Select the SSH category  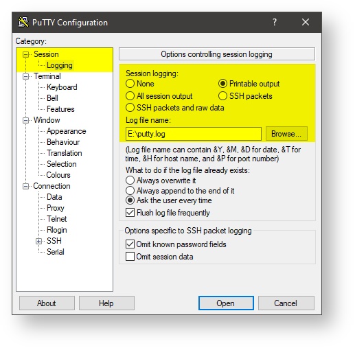(x=54, y=241)
